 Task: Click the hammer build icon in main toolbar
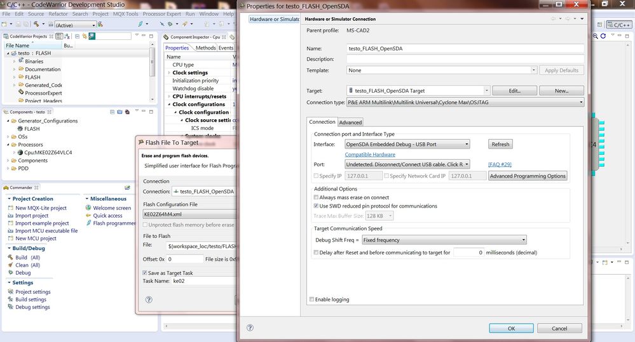[x=36, y=24]
